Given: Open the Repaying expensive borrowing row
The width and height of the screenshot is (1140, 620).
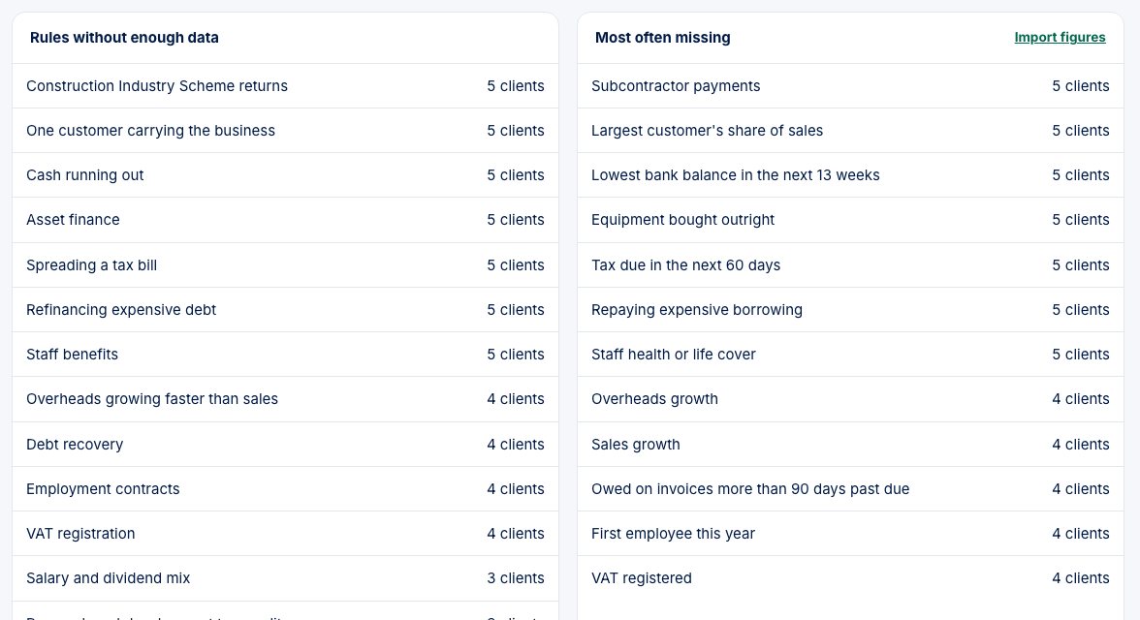Looking at the screenshot, I should (850, 310).
